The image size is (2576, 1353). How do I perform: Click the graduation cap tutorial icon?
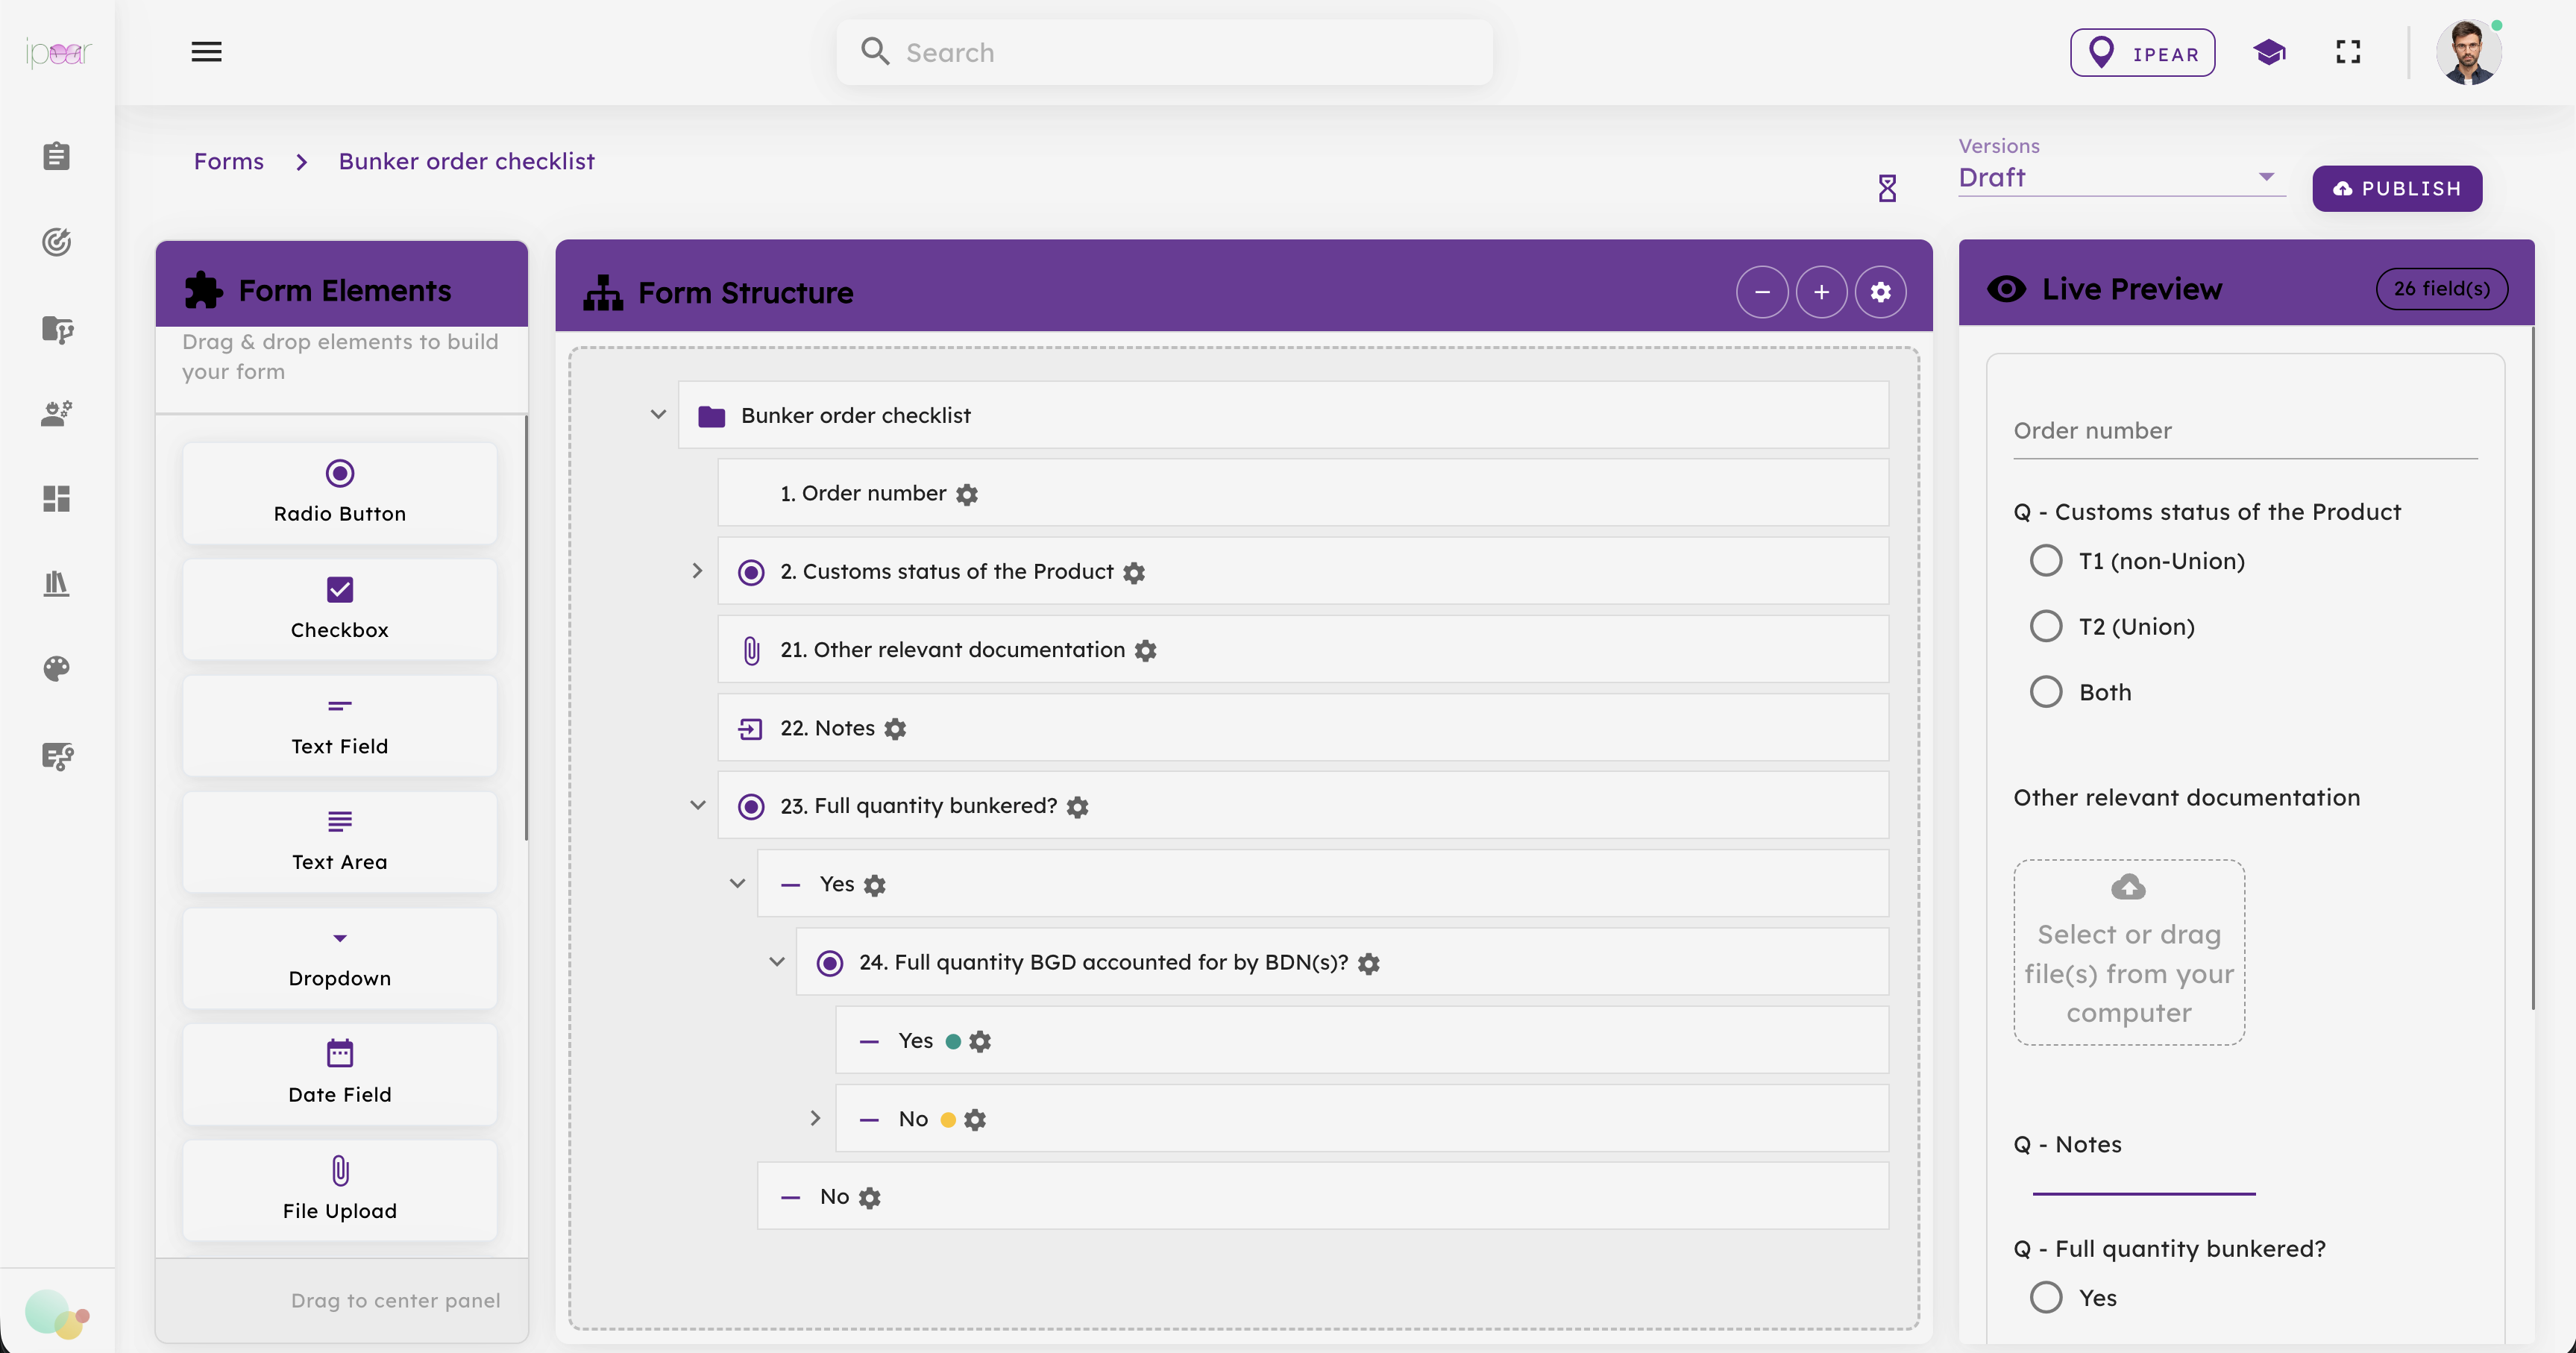point(2270,52)
